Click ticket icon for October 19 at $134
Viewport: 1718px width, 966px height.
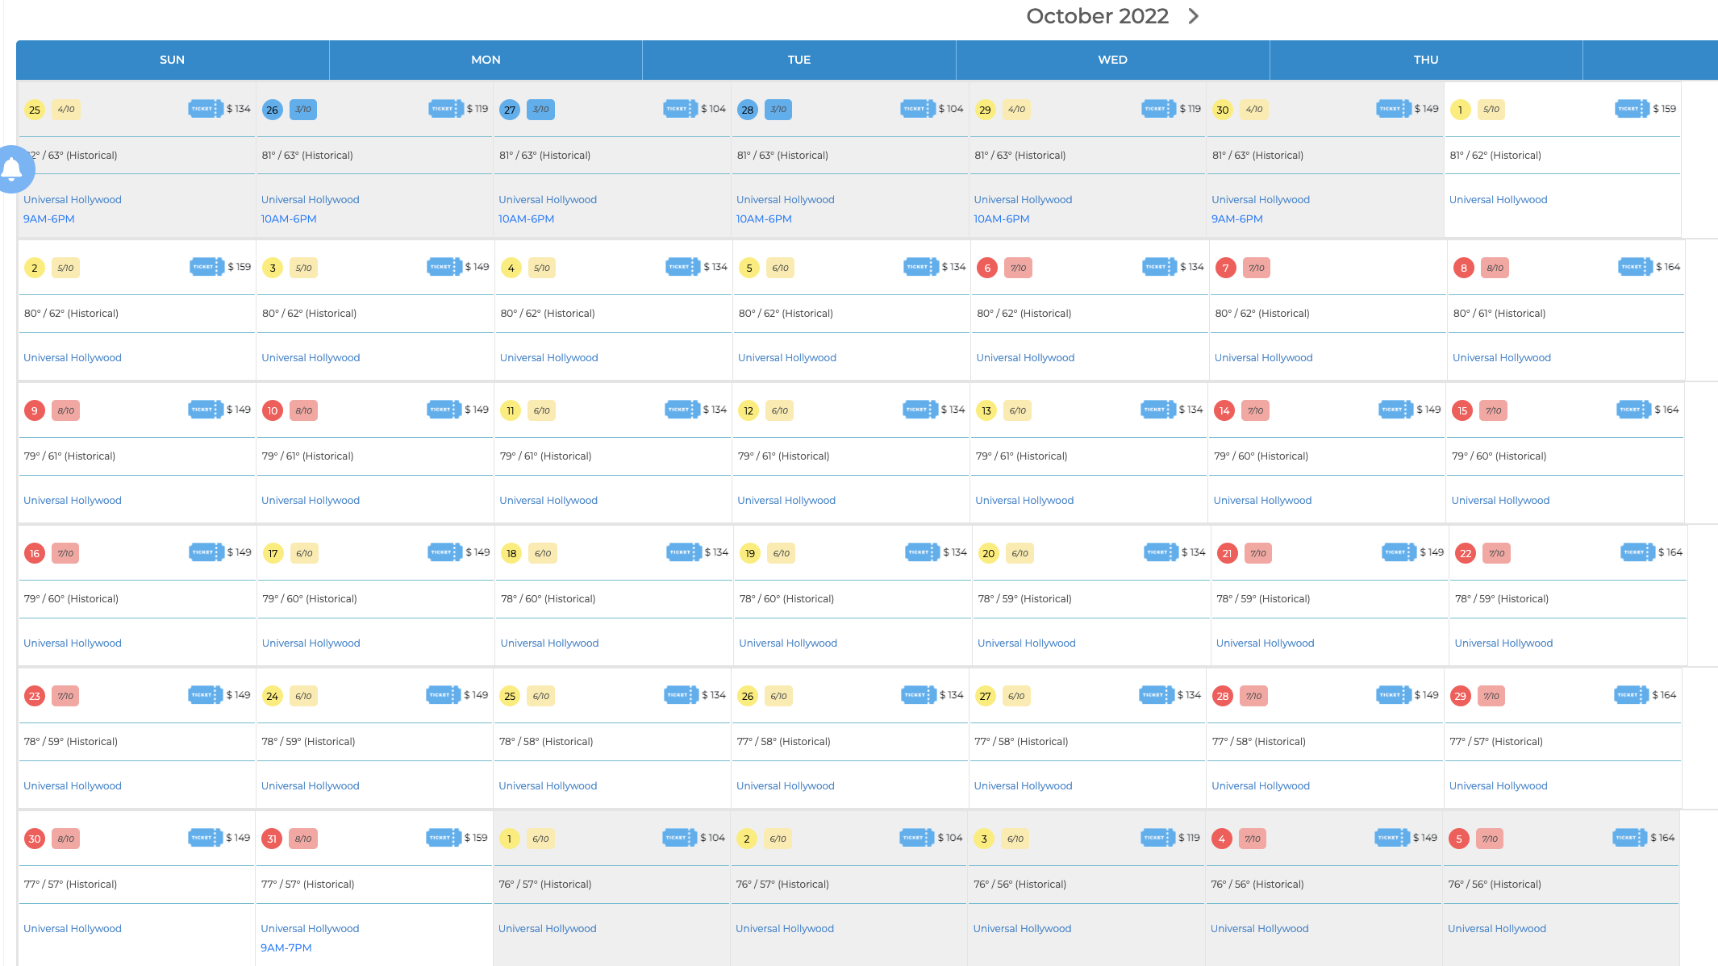922,552
